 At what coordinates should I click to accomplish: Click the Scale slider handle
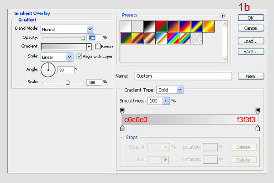(68, 82)
